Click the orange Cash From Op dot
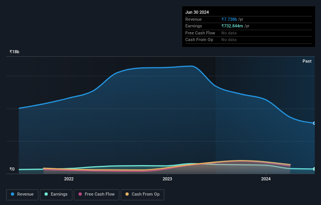Viewport: 321px width, 205px height. point(127,194)
